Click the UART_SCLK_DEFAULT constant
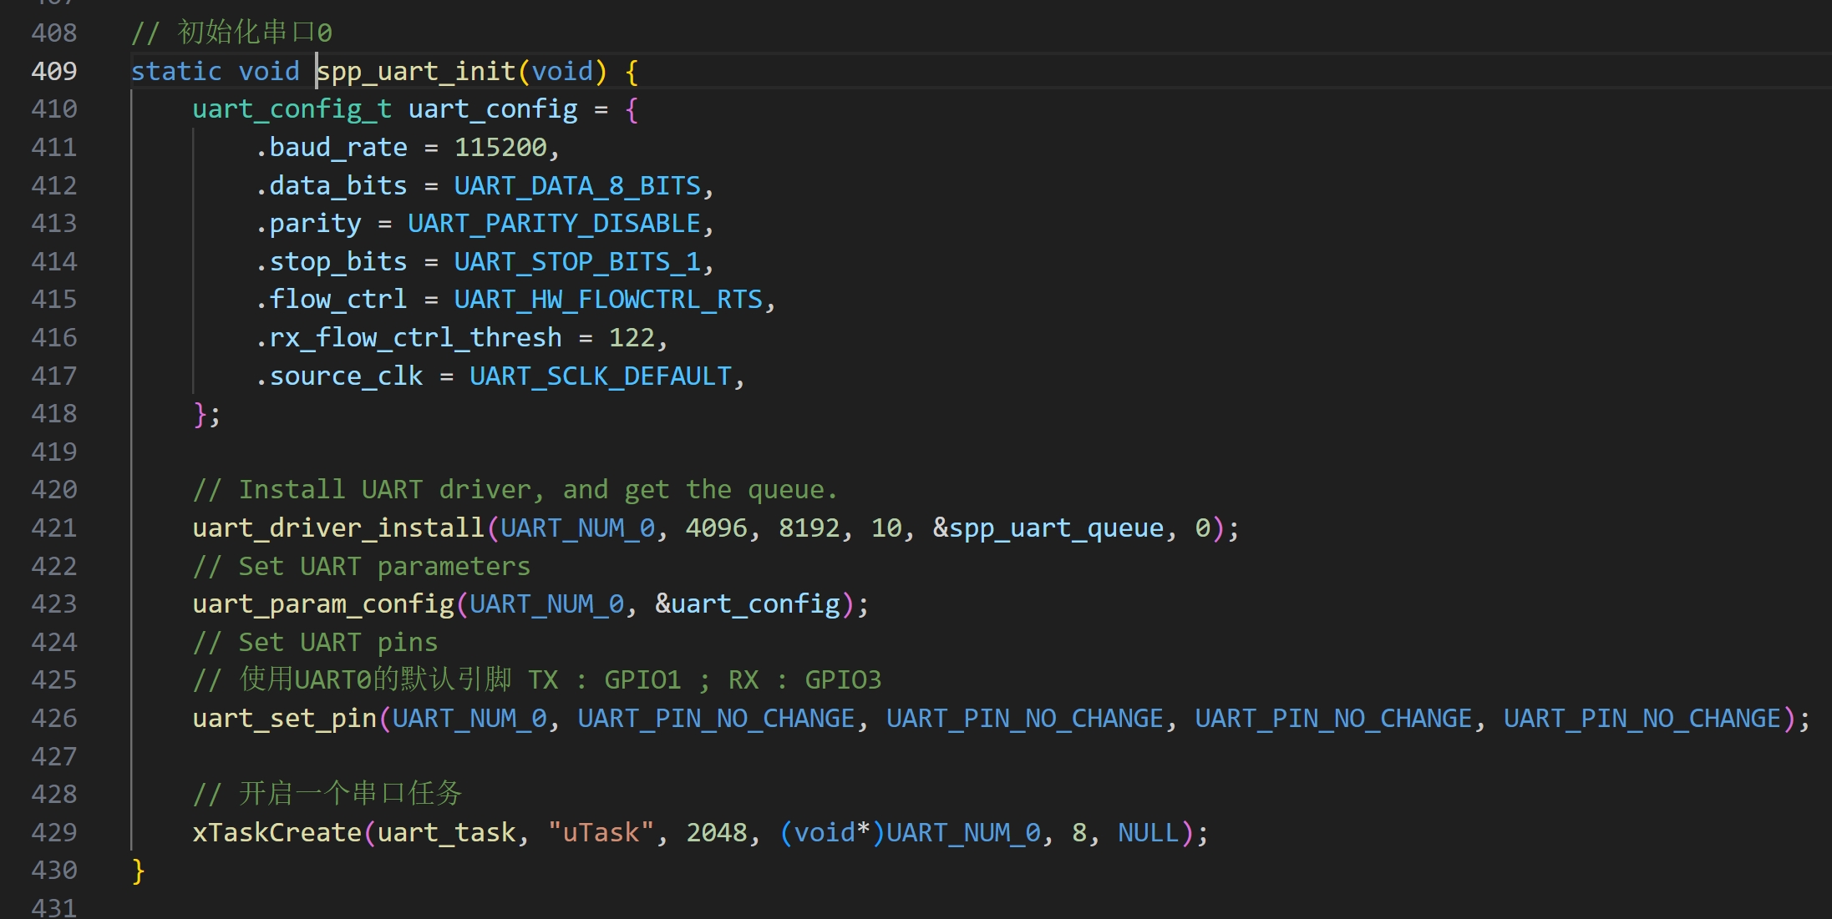This screenshot has height=919, width=1832. [600, 376]
